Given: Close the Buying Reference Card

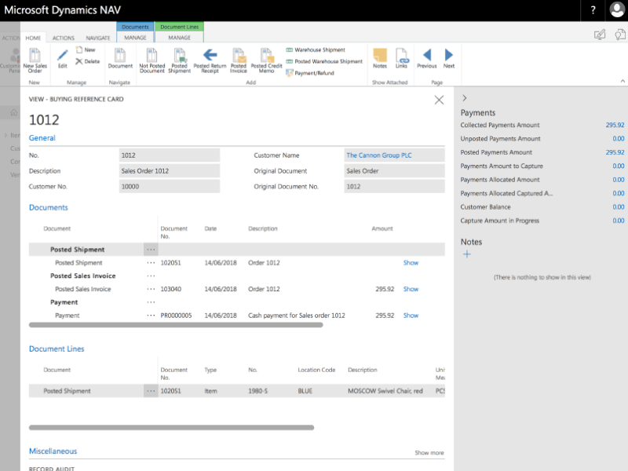Looking at the screenshot, I should (x=439, y=100).
